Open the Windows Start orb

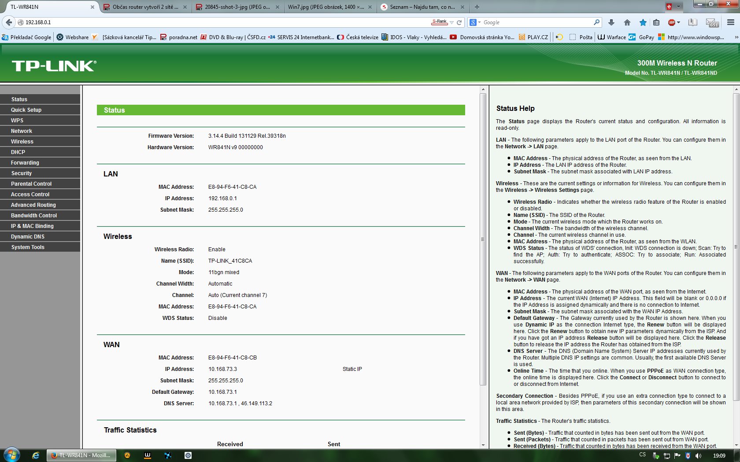(x=12, y=455)
